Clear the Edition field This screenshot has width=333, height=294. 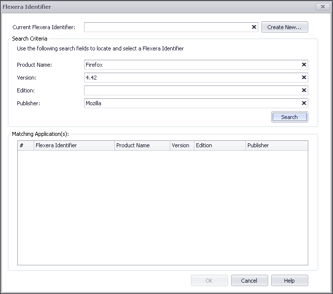pyautogui.click(x=304, y=90)
